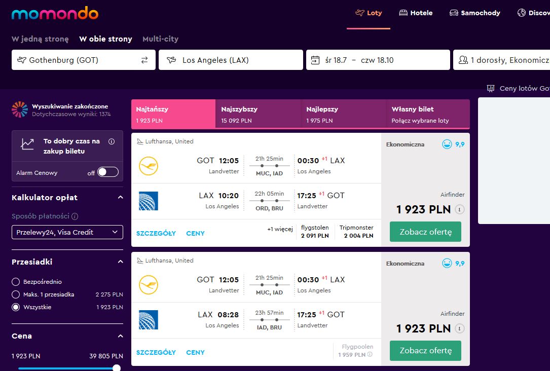
Task: Select Bezpośrednio stops option
Action: point(16,282)
